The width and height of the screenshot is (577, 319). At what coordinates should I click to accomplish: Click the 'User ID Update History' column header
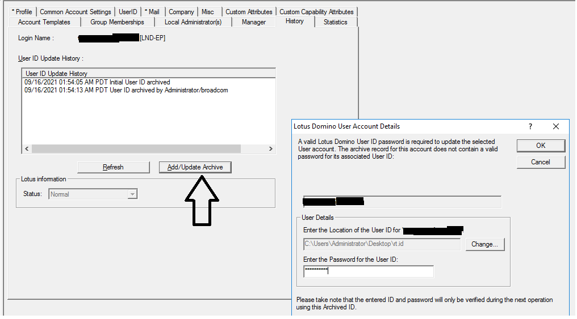[x=149, y=74]
